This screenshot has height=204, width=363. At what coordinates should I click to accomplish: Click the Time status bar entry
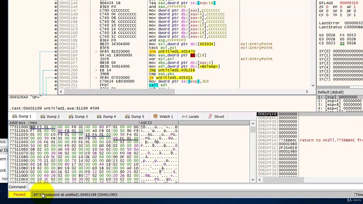pyautogui.click(x=359, y=195)
